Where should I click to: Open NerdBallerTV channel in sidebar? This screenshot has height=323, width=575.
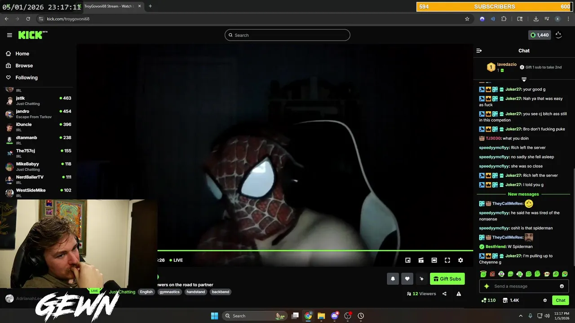click(38, 179)
